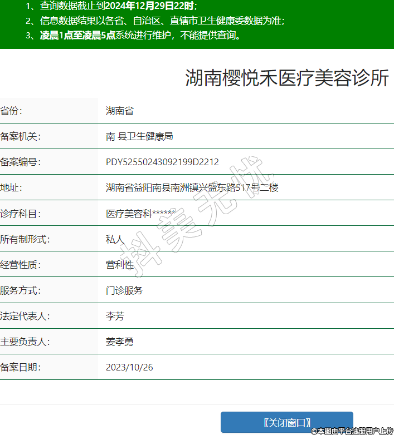
Task: Click the 【关闭窗口】 button
Action: click(286, 422)
